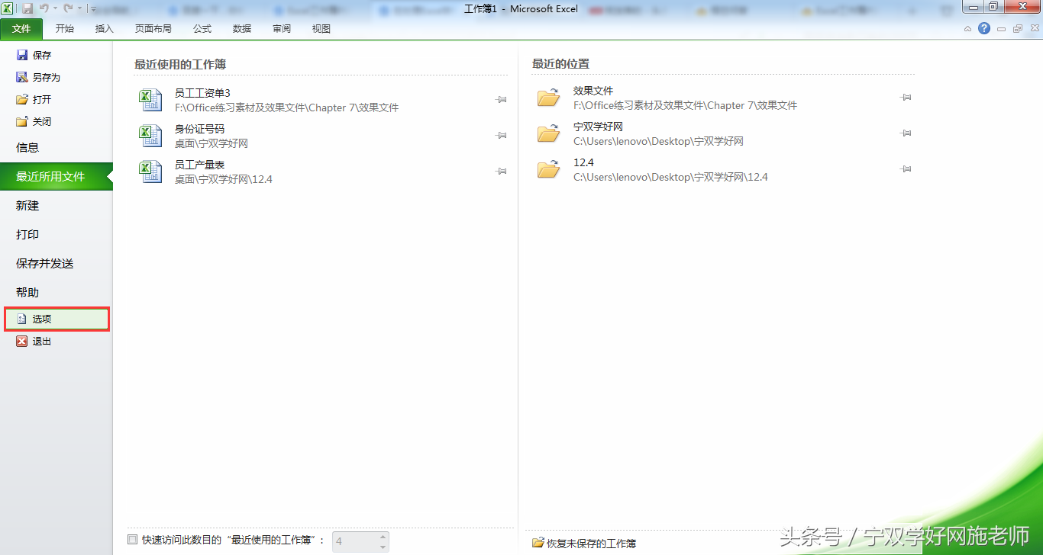Pin the 效果文件 folder location
The height and width of the screenshot is (555, 1043).
906,98
